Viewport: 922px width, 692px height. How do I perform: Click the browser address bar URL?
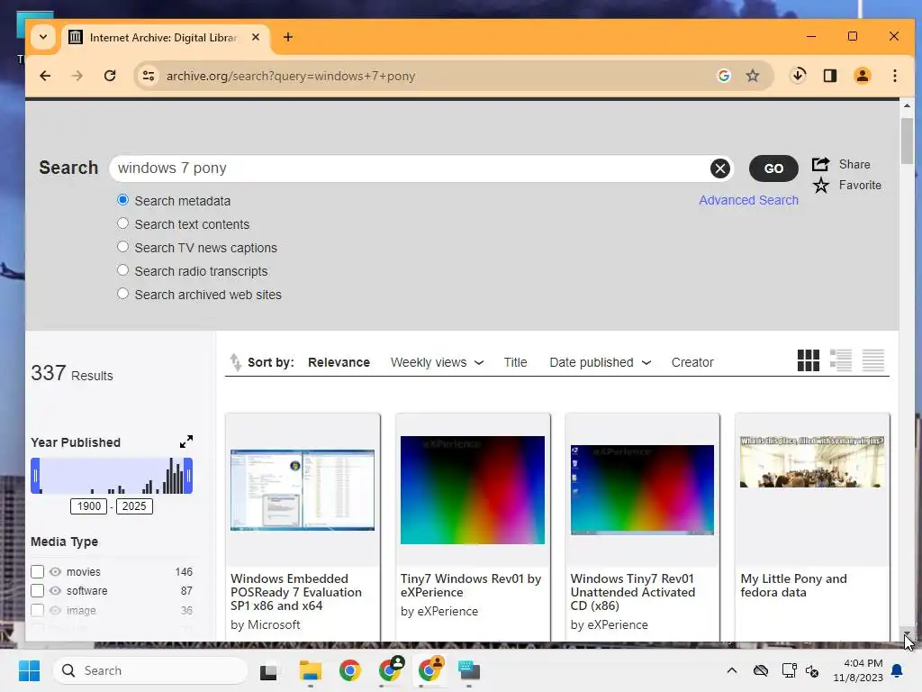tap(291, 76)
